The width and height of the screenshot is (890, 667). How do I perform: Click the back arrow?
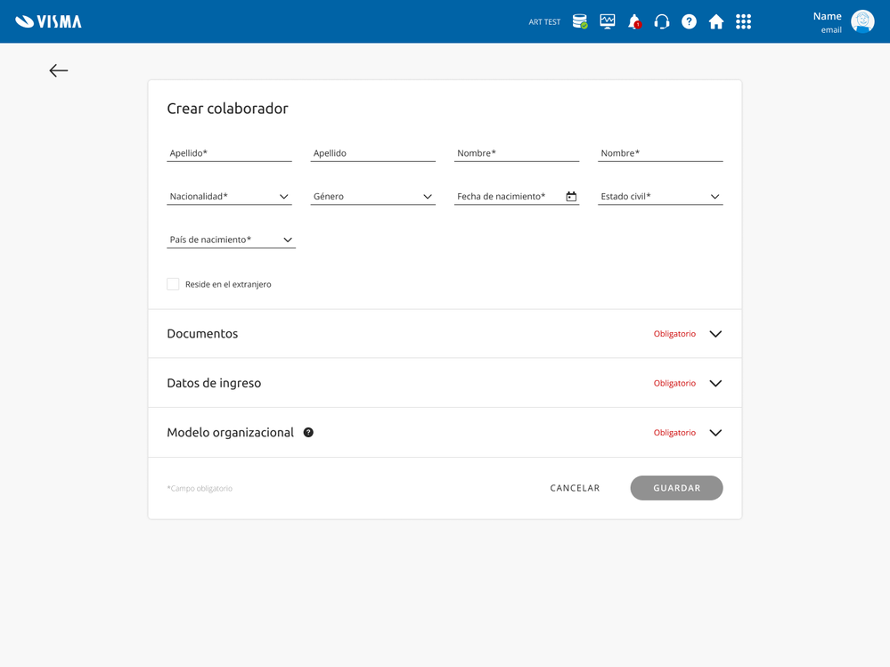pyautogui.click(x=59, y=70)
